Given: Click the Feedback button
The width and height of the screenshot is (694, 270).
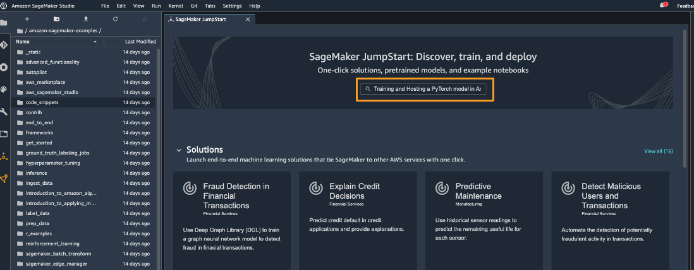Looking at the screenshot, I should pos(685,6).
